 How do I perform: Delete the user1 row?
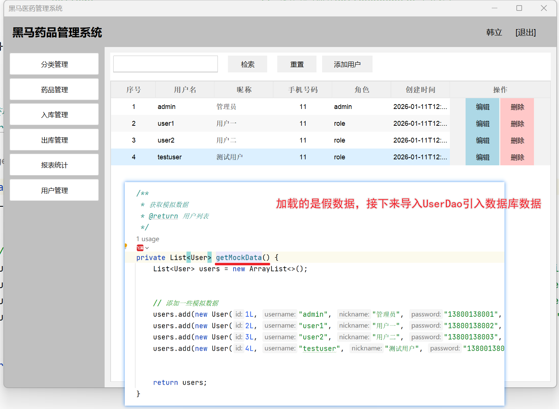517,124
